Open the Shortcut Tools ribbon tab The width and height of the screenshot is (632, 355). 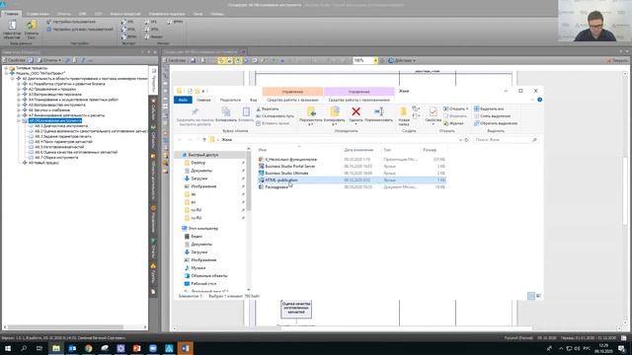pos(292,100)
